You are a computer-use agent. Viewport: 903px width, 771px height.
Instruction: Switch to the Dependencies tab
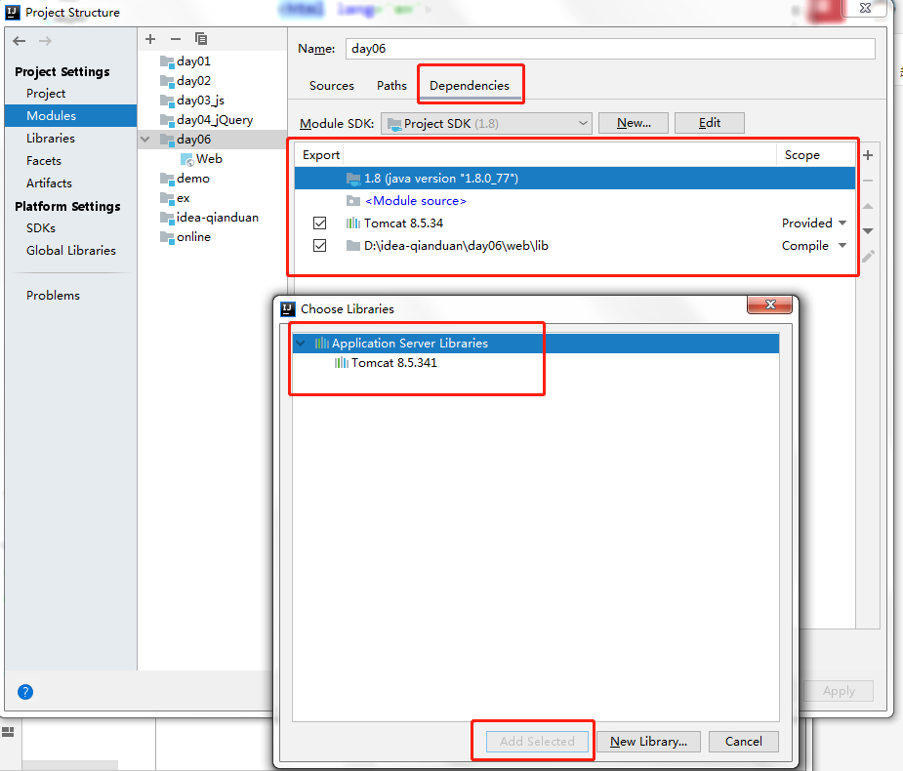pyautogui.click(x=470, y=86)
